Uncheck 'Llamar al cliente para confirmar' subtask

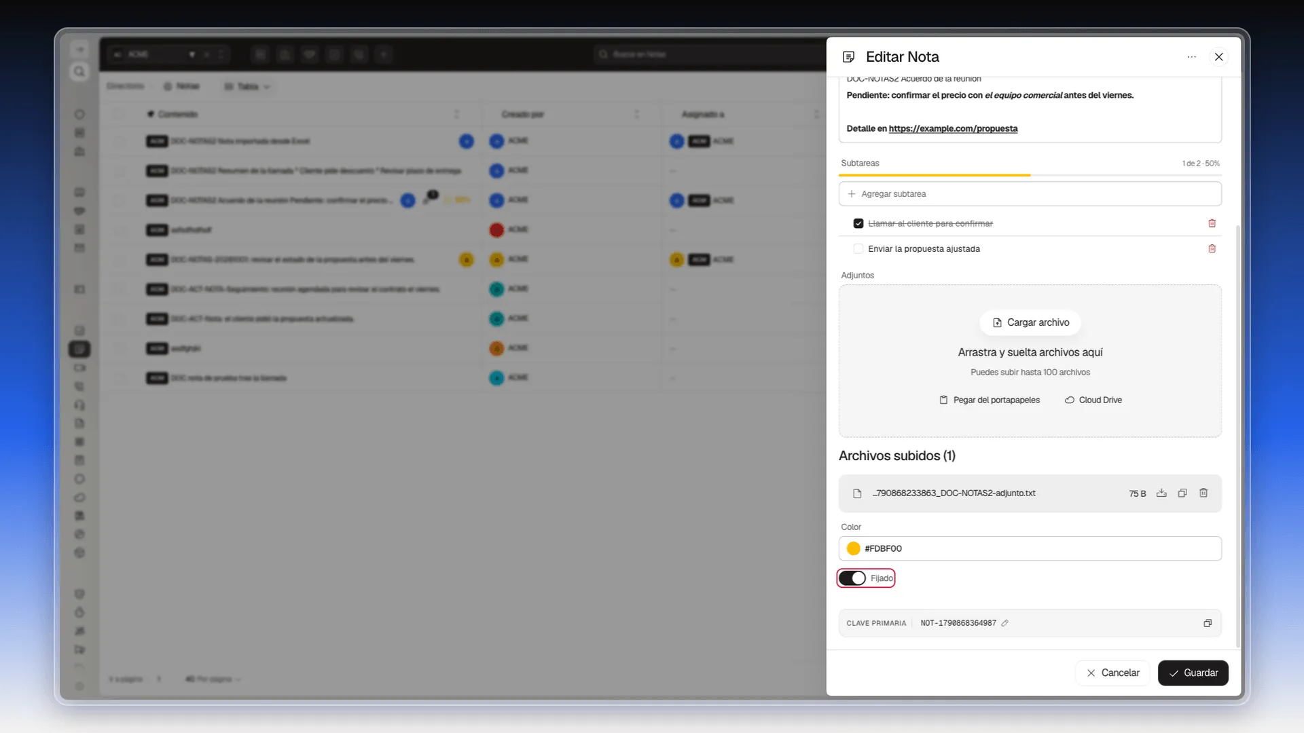pos(858,223)
